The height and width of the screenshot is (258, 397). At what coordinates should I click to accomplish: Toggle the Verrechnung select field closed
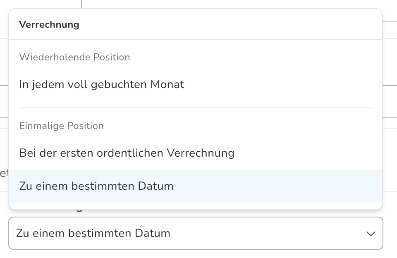tap(196, 233)
